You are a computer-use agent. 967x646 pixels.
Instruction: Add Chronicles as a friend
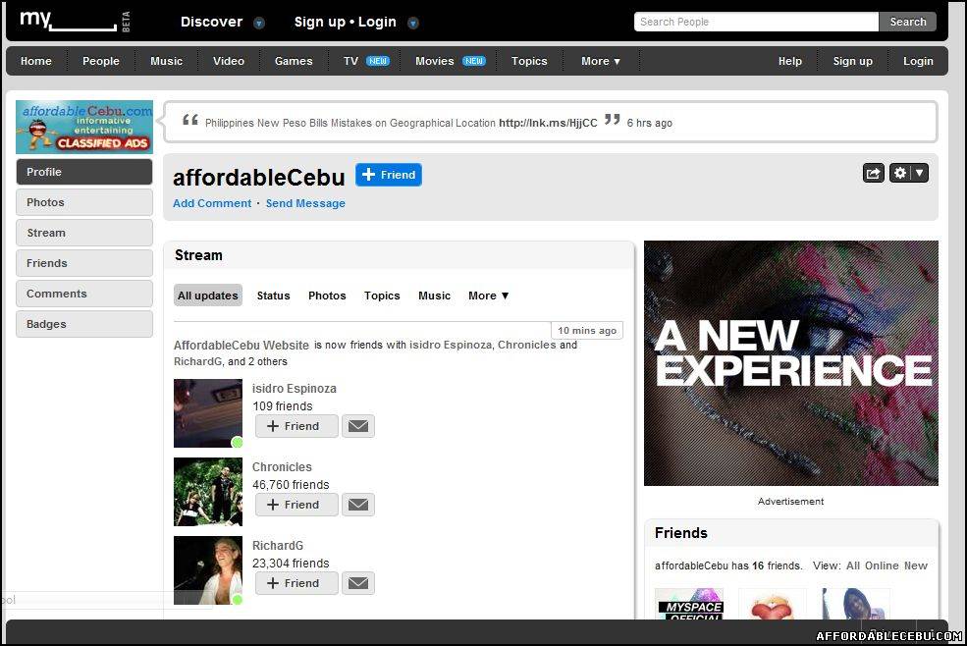pos(296,505)
